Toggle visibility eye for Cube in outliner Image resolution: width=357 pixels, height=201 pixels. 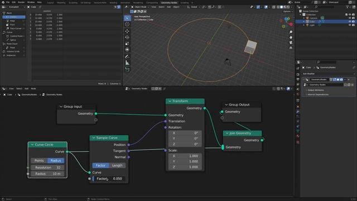pyautogui.click(x=350, y=21)
